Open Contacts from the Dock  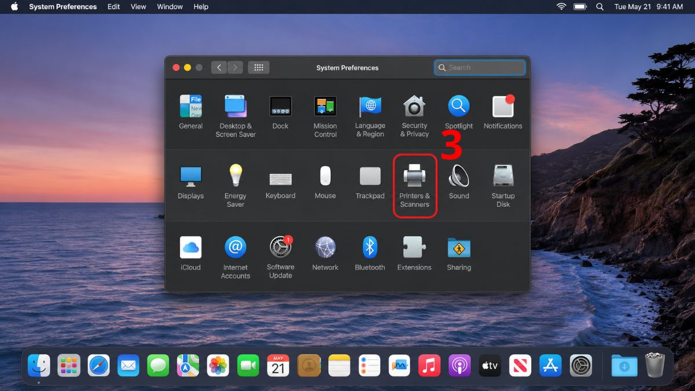coord(309,366)
